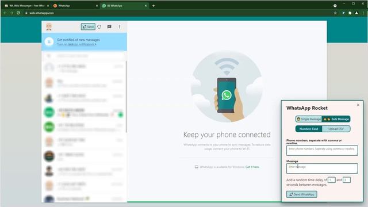Image resolution: width=368 pixels, height=207 pixels.
Task: Click the chat list scrollbar
Action: 126,97
